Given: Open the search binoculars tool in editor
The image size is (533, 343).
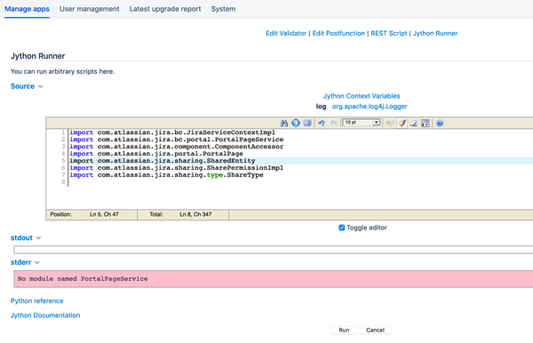Looking at the screenshot, I should (284, 123).
